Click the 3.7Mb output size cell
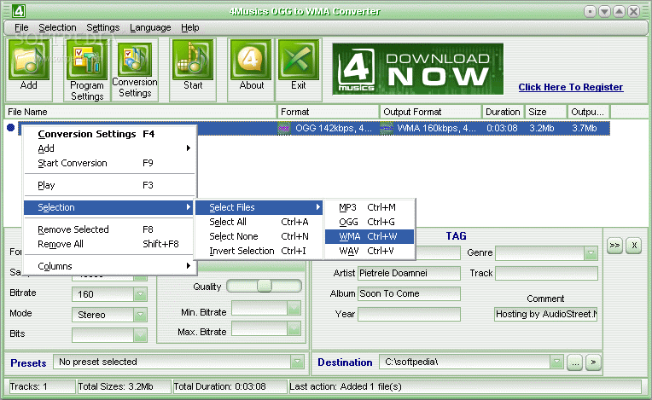 pyautogui.click(x=585, y=128)
